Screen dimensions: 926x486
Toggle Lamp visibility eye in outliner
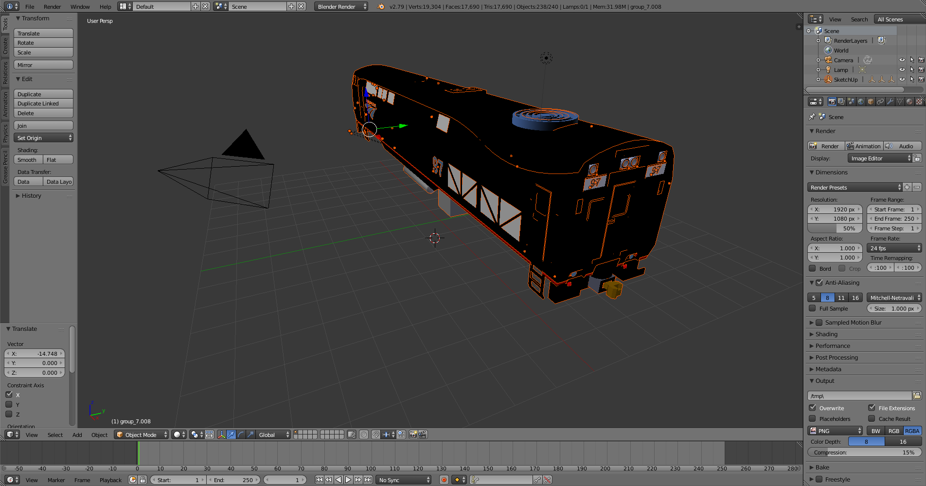tap(902, 69)
